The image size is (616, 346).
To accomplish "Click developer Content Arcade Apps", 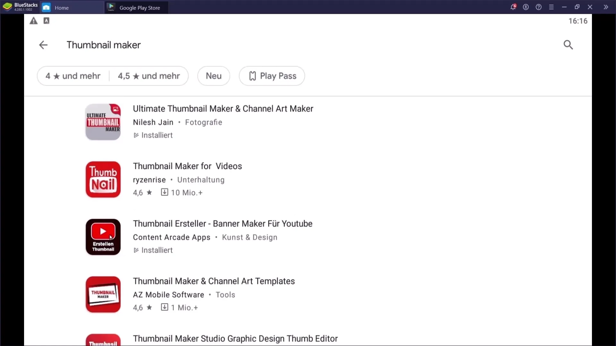I will [x=172, y=237].
